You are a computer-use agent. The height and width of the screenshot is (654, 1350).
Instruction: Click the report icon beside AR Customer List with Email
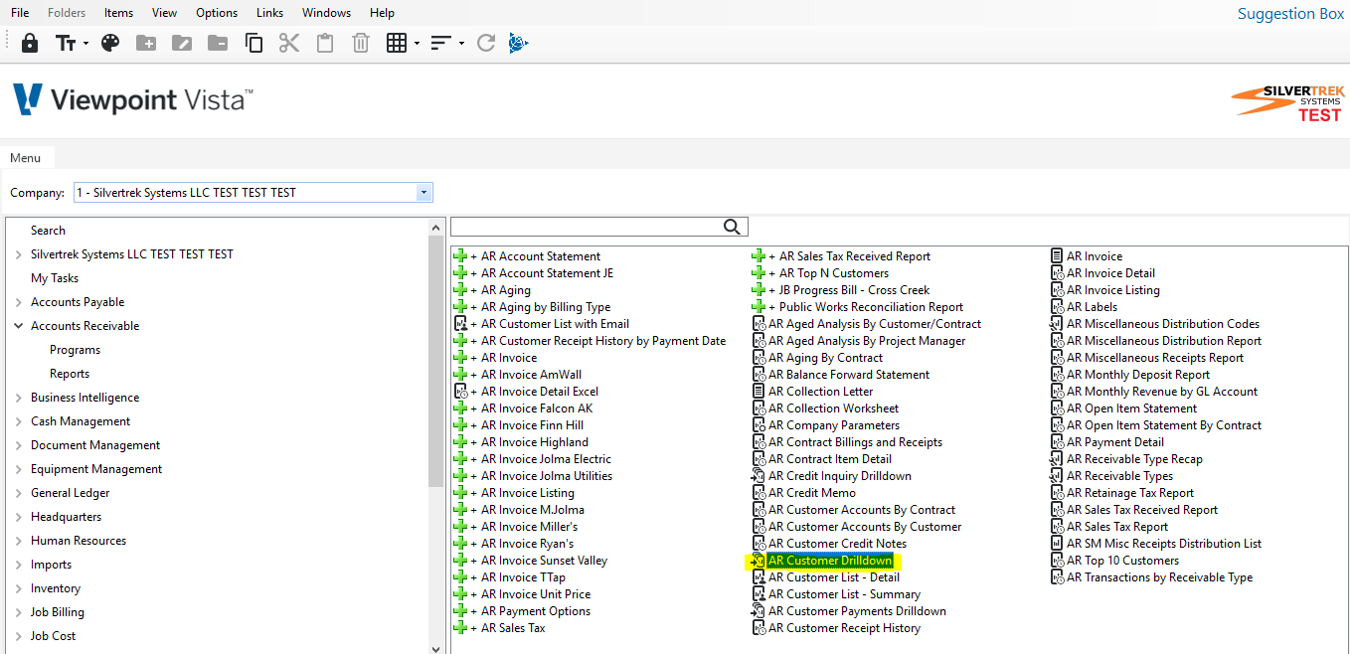[x=460, y=324]
